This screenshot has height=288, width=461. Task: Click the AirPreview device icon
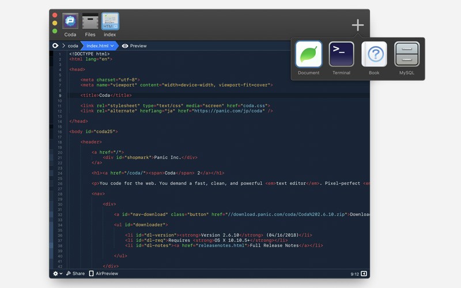[x=92, y=274]
